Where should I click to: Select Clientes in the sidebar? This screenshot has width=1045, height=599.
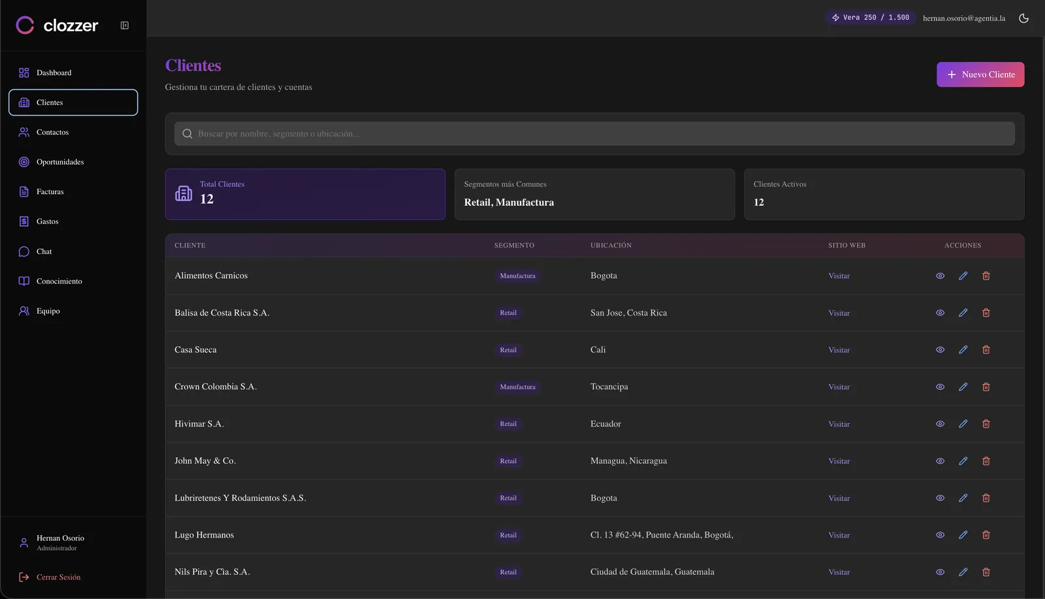point(73,103)
